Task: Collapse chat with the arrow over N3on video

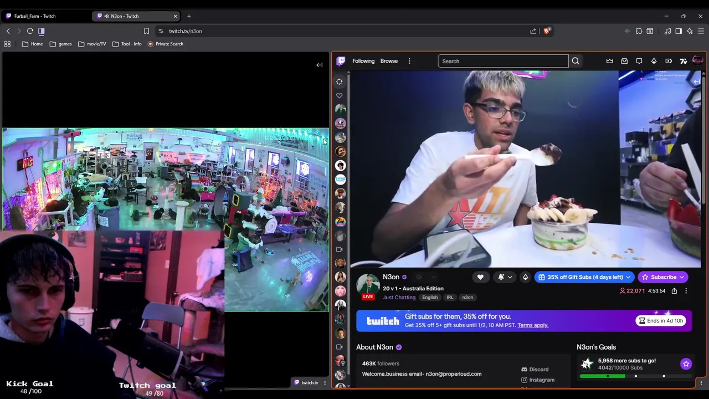Action: pos(697,81)
